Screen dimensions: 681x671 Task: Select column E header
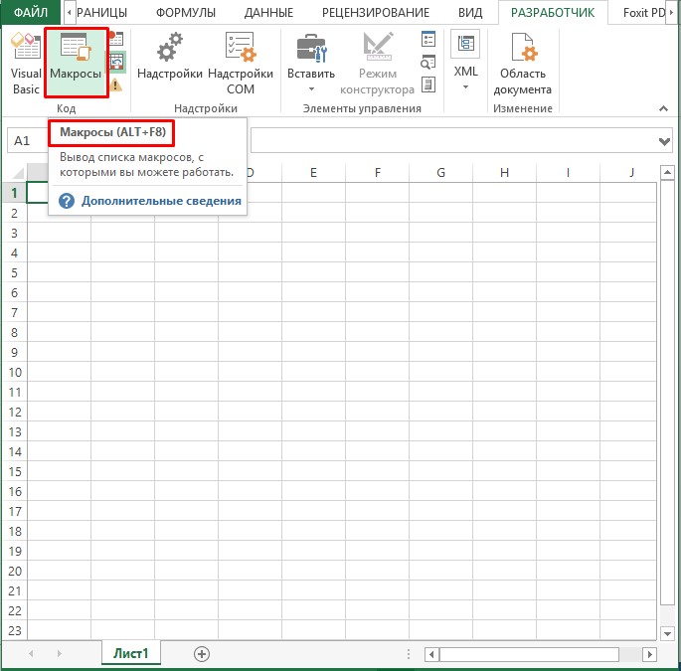tap(313, 173)
